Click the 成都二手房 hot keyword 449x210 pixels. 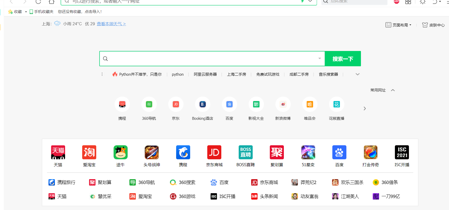[x=299, y=74]
